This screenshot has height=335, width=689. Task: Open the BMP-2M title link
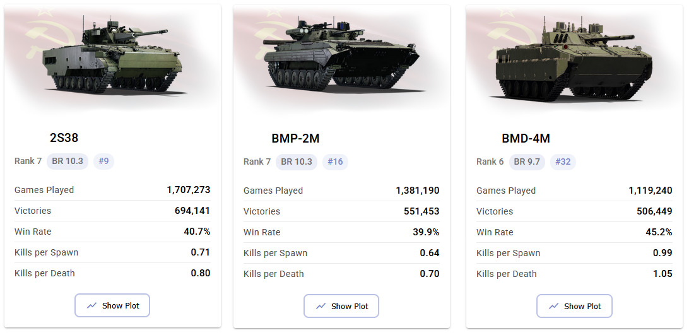coord(295,139)
